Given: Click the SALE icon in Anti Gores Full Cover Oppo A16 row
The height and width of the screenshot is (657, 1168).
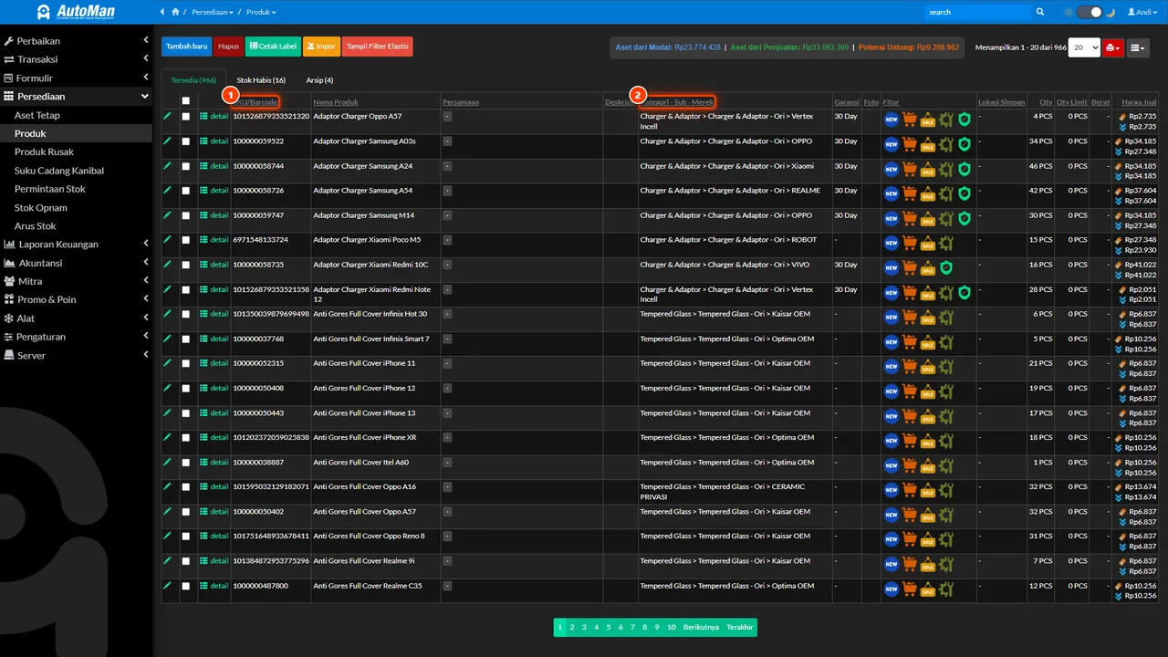Looking at the screenshot, I should point(928,490).
